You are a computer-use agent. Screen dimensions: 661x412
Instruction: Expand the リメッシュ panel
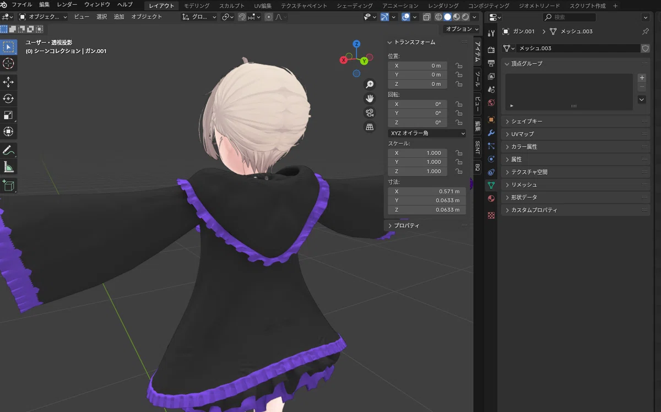pyautogui.click(x=576, y=185)
